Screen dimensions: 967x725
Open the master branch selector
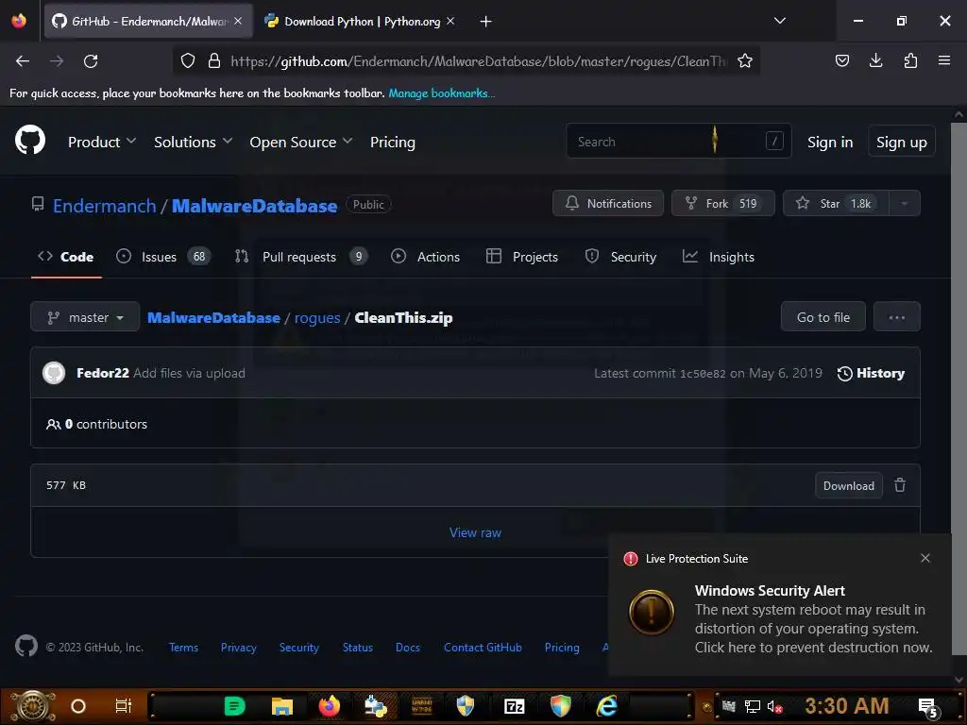coord(85,317)
